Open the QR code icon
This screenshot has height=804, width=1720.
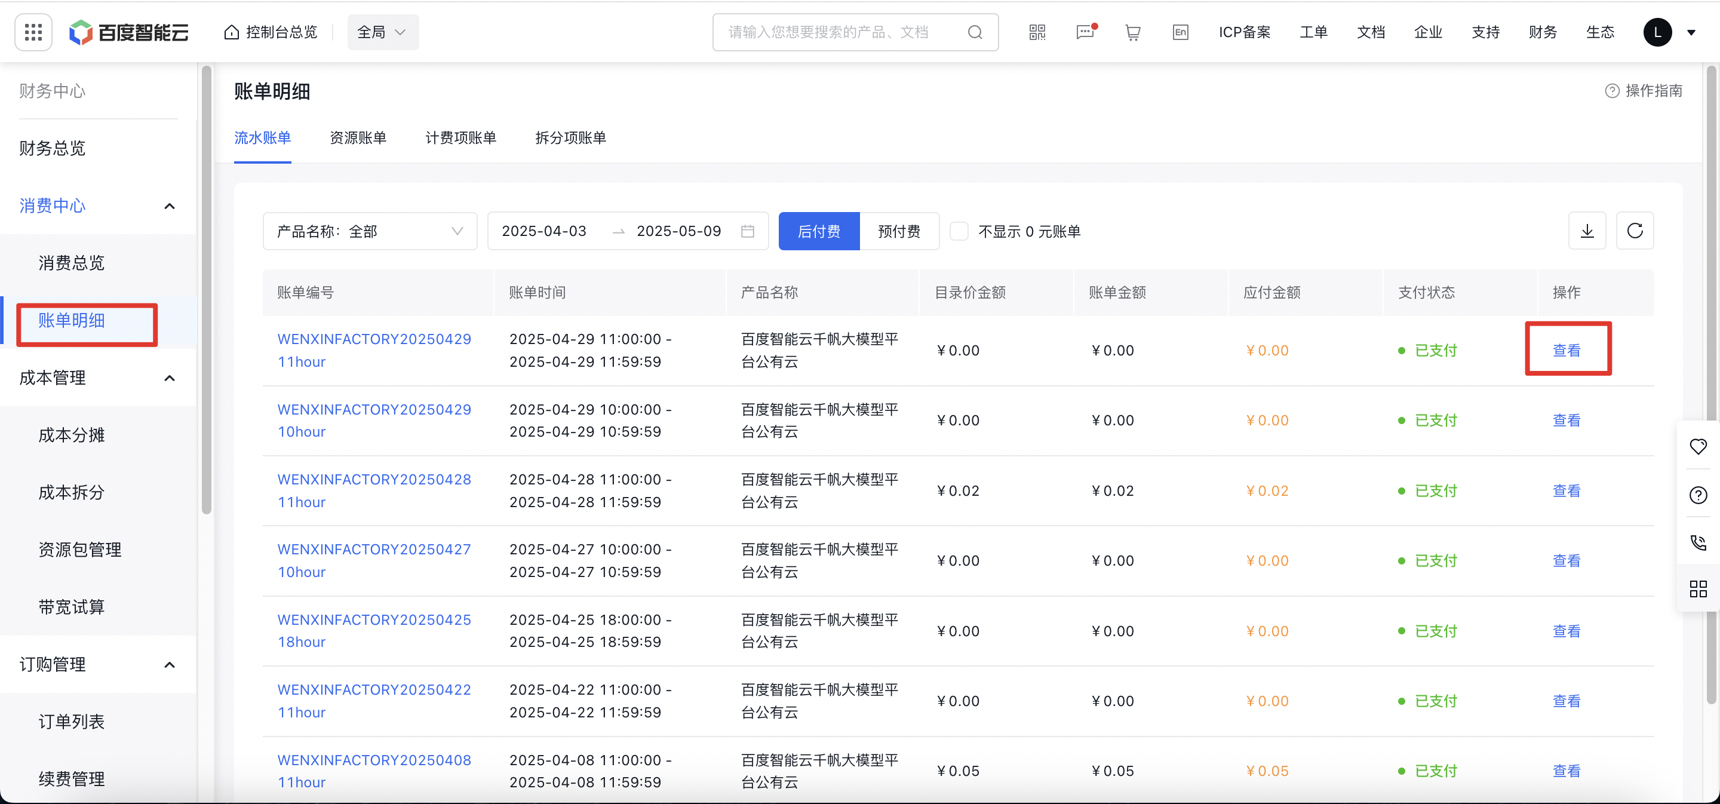[1037, 32]
